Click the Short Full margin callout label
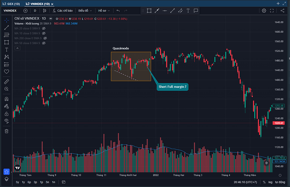 172,87
